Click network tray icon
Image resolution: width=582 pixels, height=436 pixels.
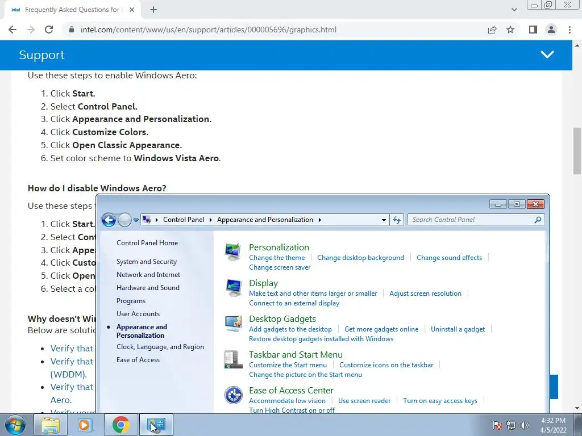click(511, 425)
